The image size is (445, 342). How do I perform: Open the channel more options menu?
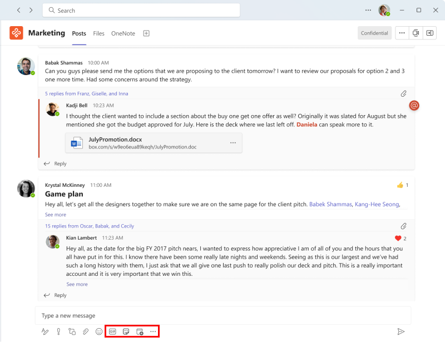(402, 33)
